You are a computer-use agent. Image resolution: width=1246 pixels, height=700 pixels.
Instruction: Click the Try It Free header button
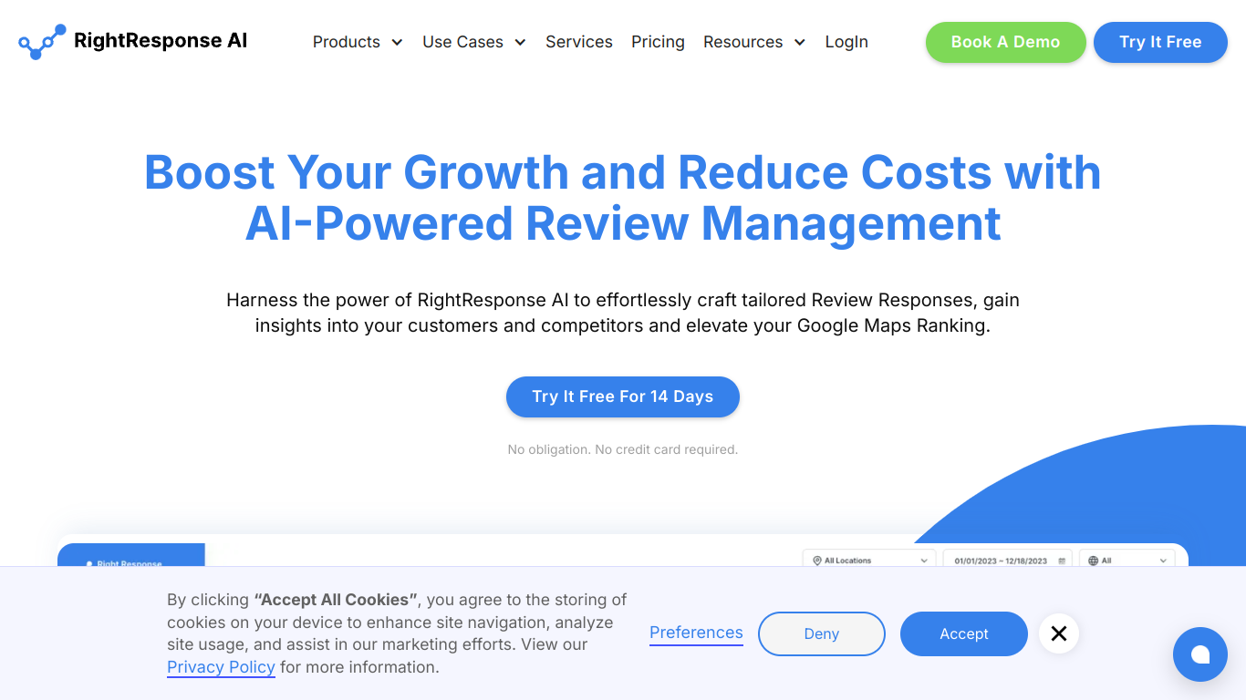[1160, 42]
